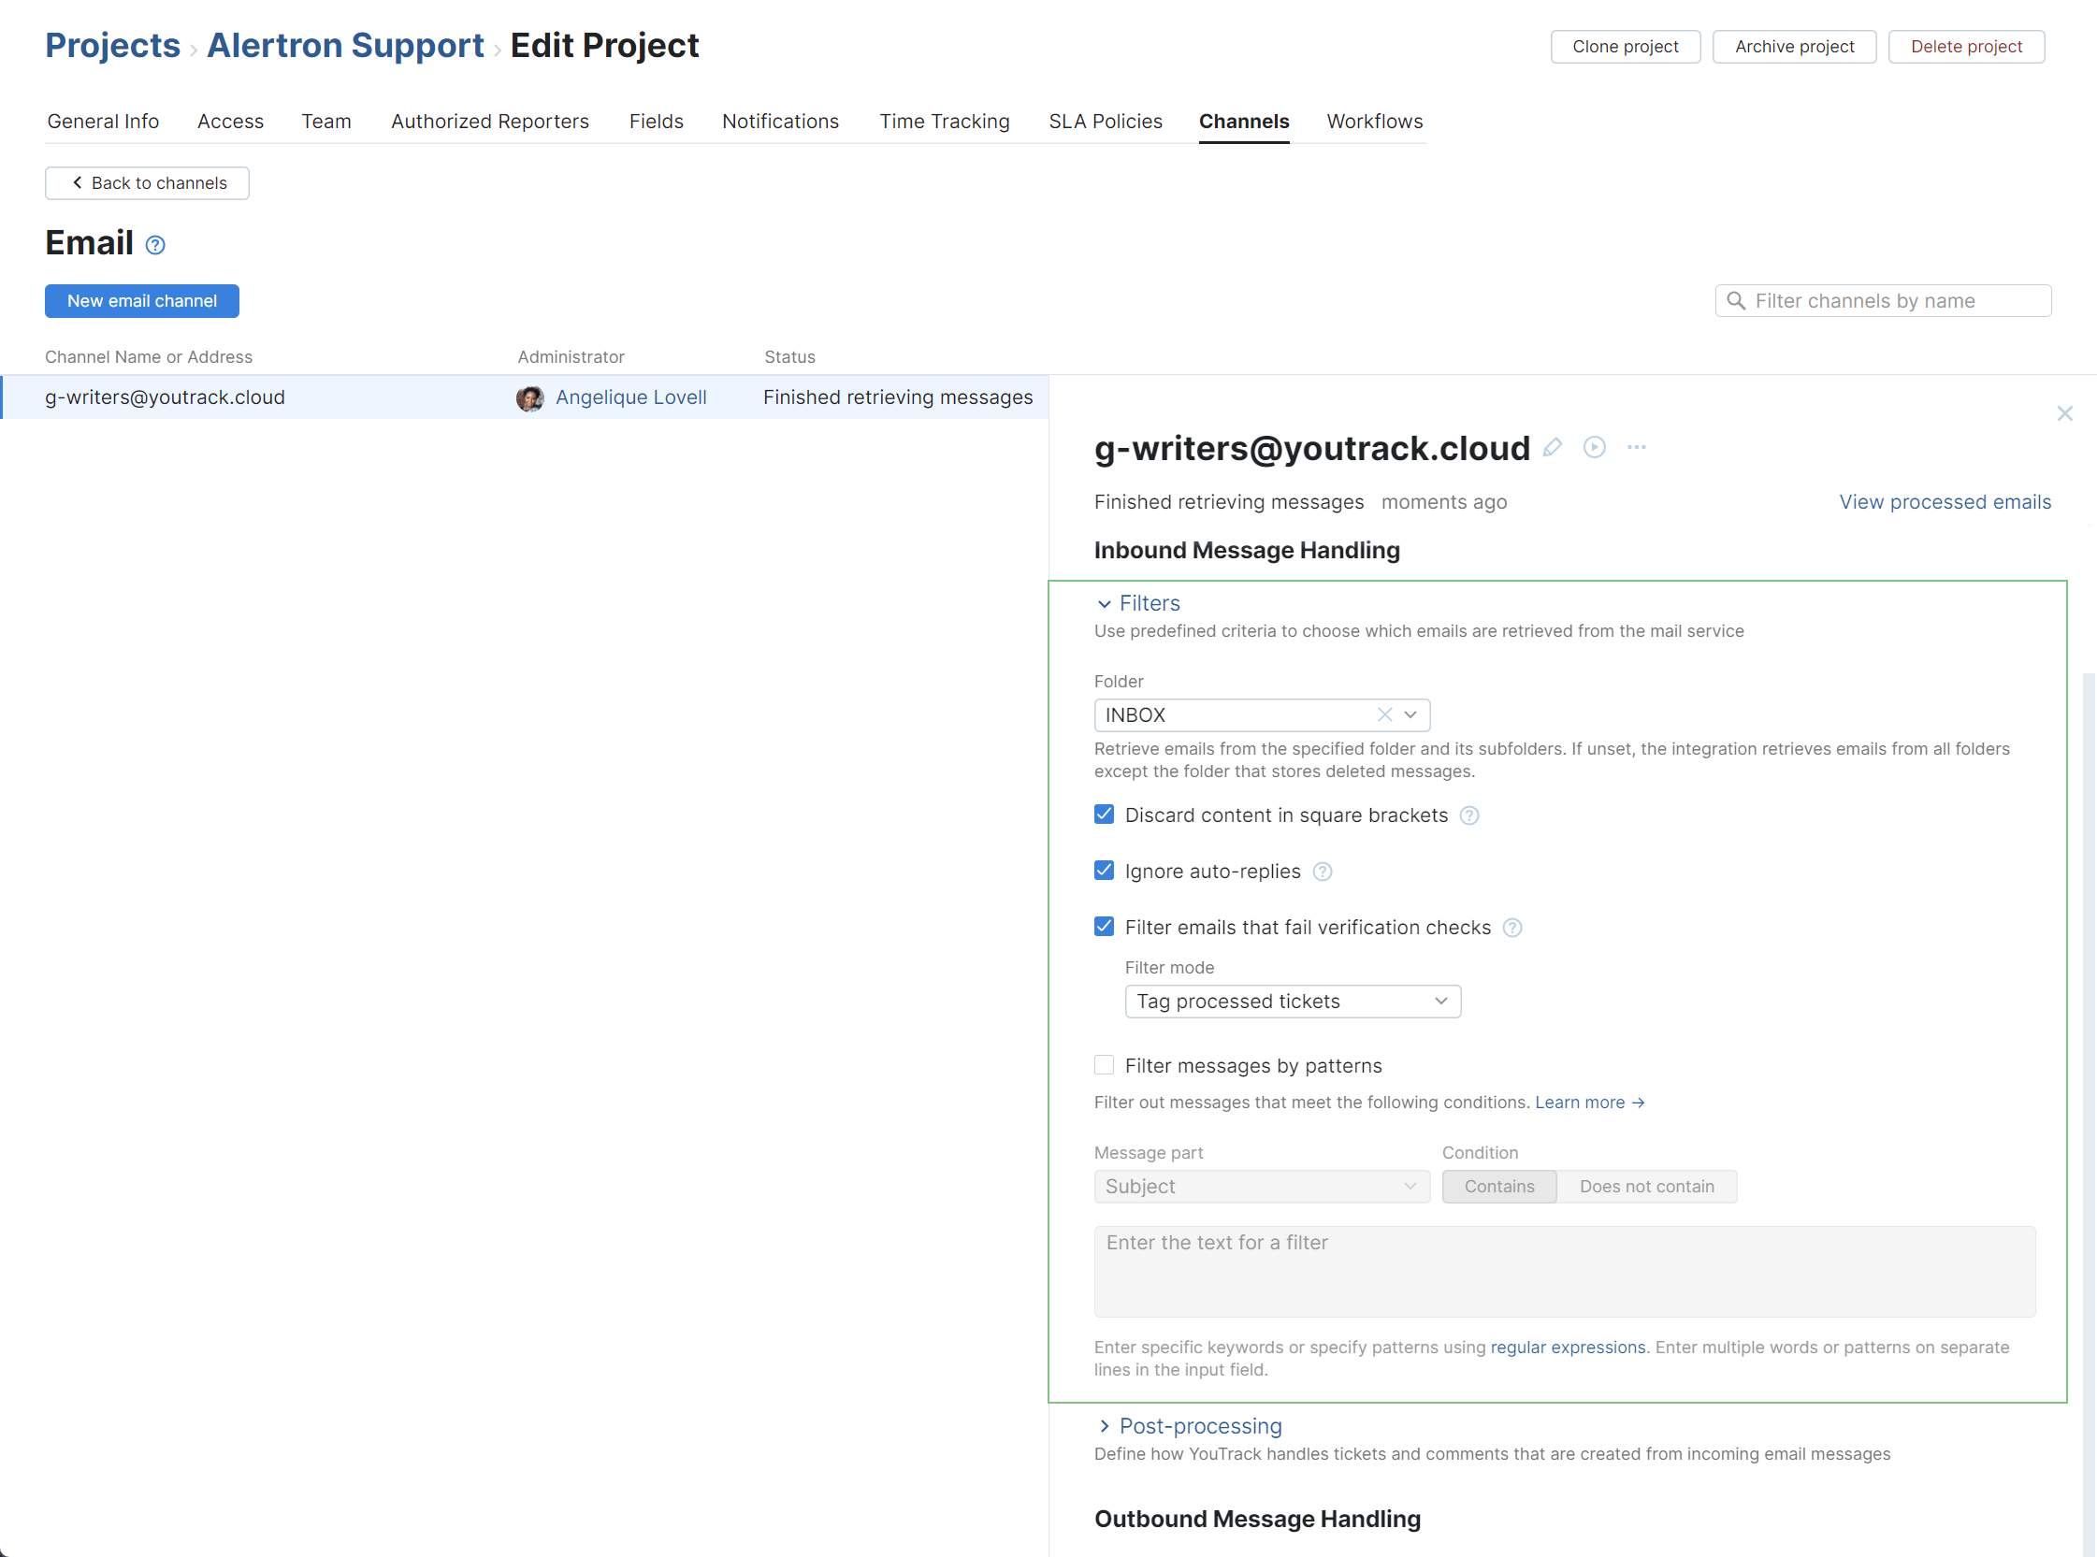Click help icon for Discard content option
This screenshot has height=1557, width=2097.
tap(1468, 816)
